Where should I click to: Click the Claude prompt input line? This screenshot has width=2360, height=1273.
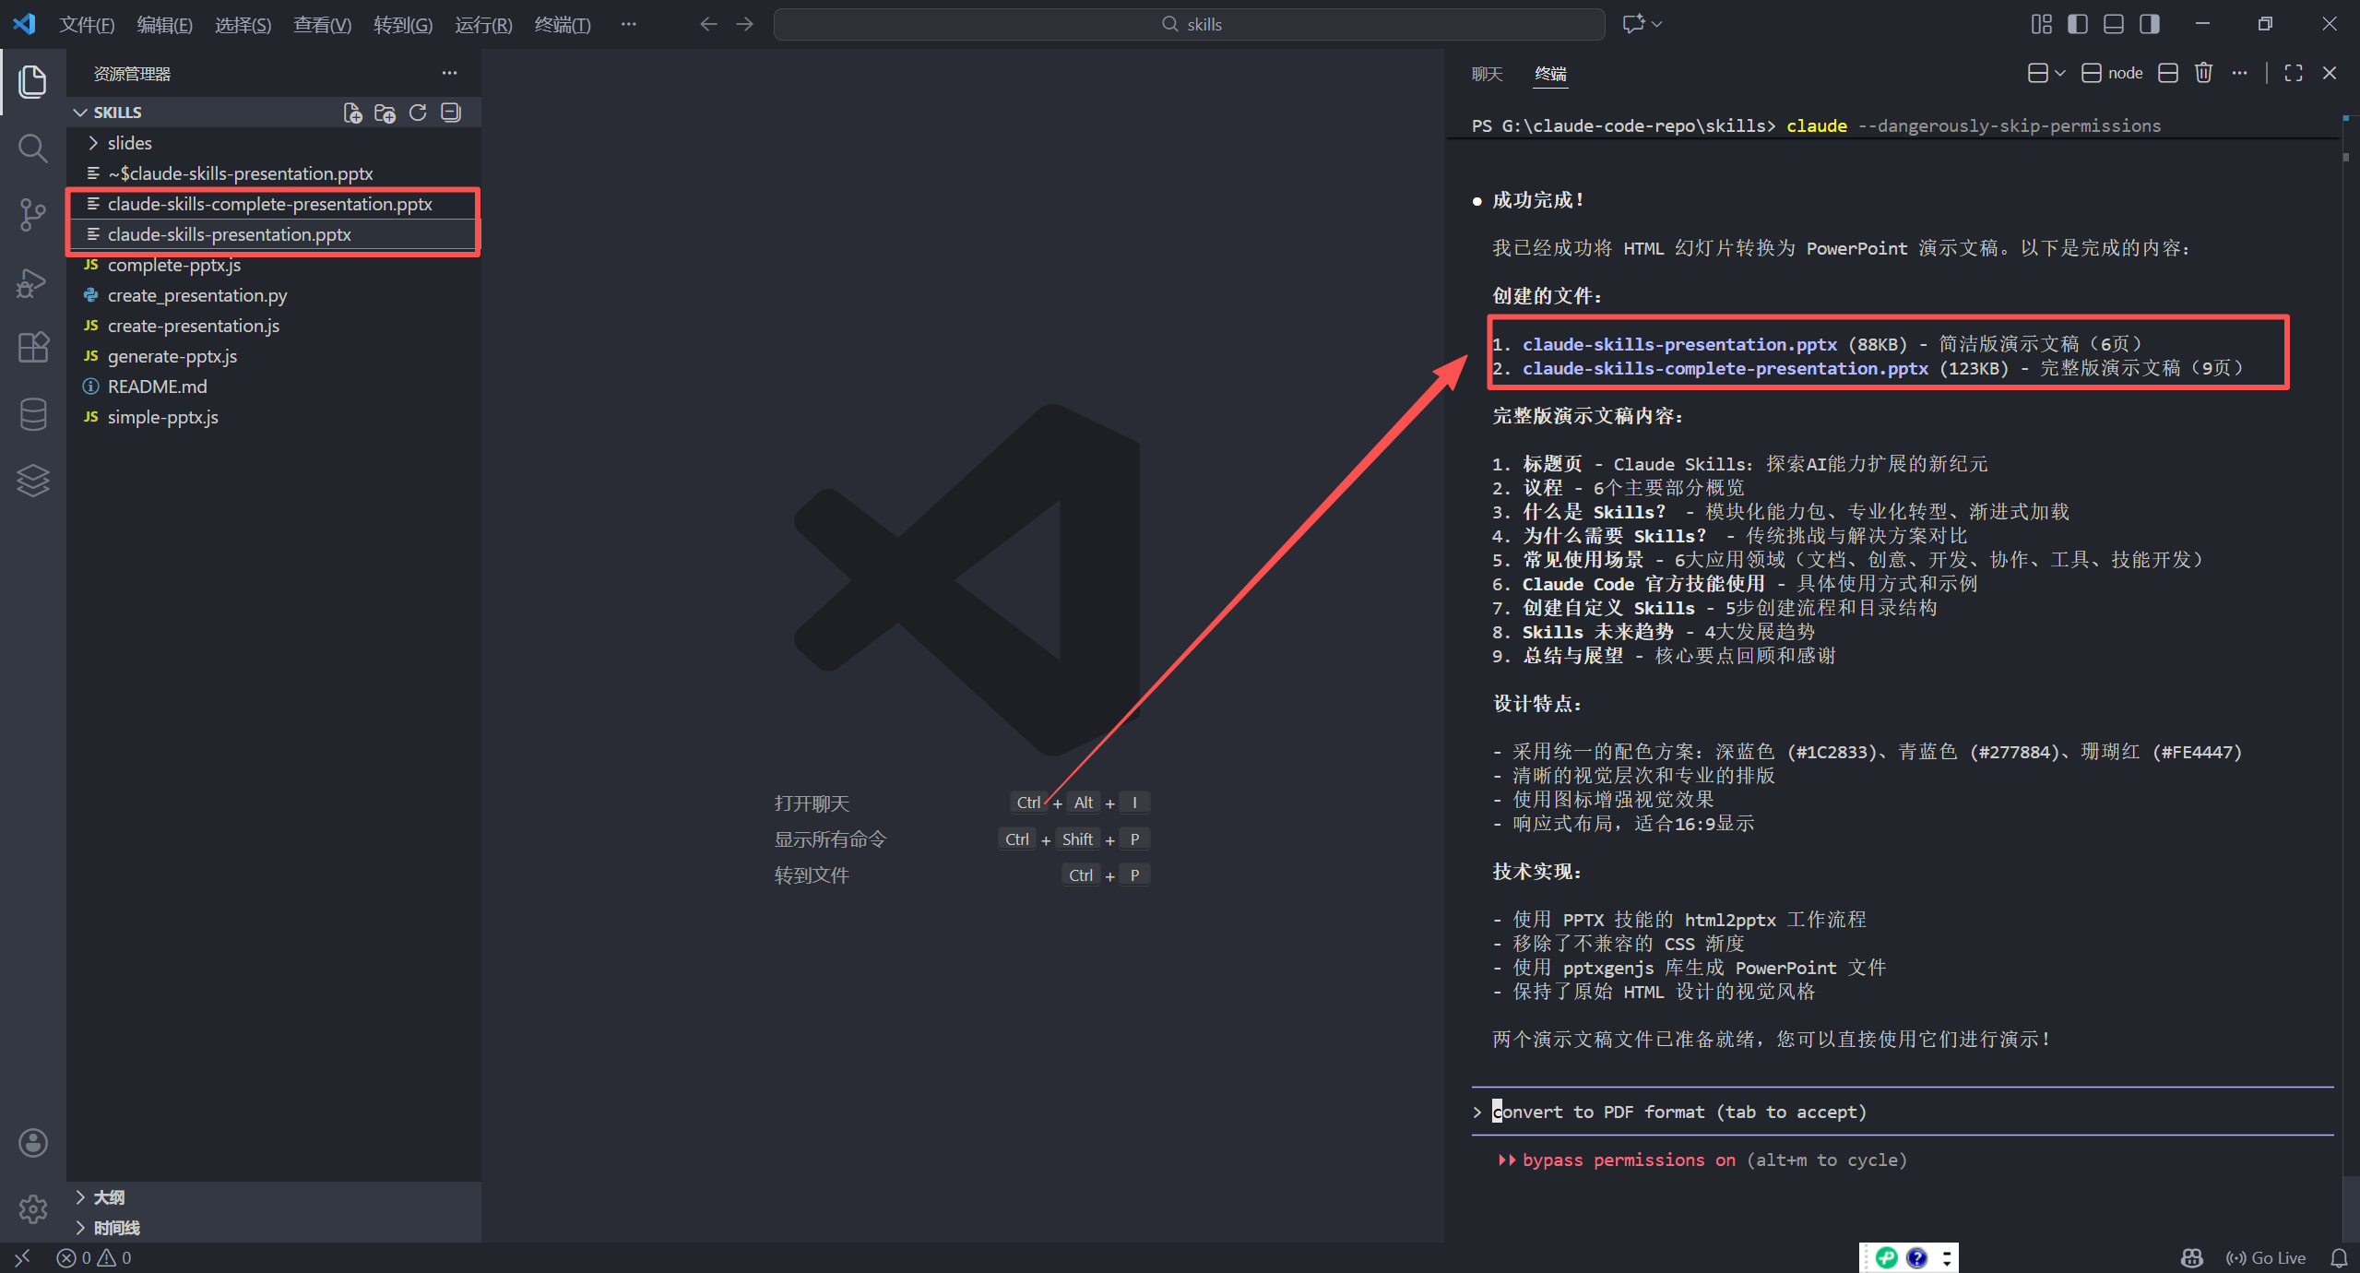point(1902,1112)
